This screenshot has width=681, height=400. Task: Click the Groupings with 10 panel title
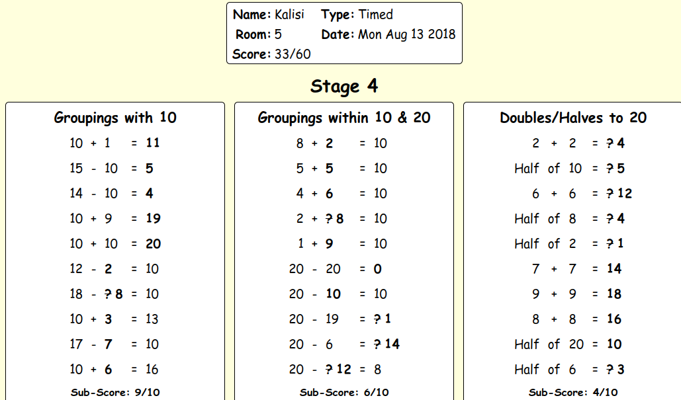pyautogui.click(x=115, y=118)
